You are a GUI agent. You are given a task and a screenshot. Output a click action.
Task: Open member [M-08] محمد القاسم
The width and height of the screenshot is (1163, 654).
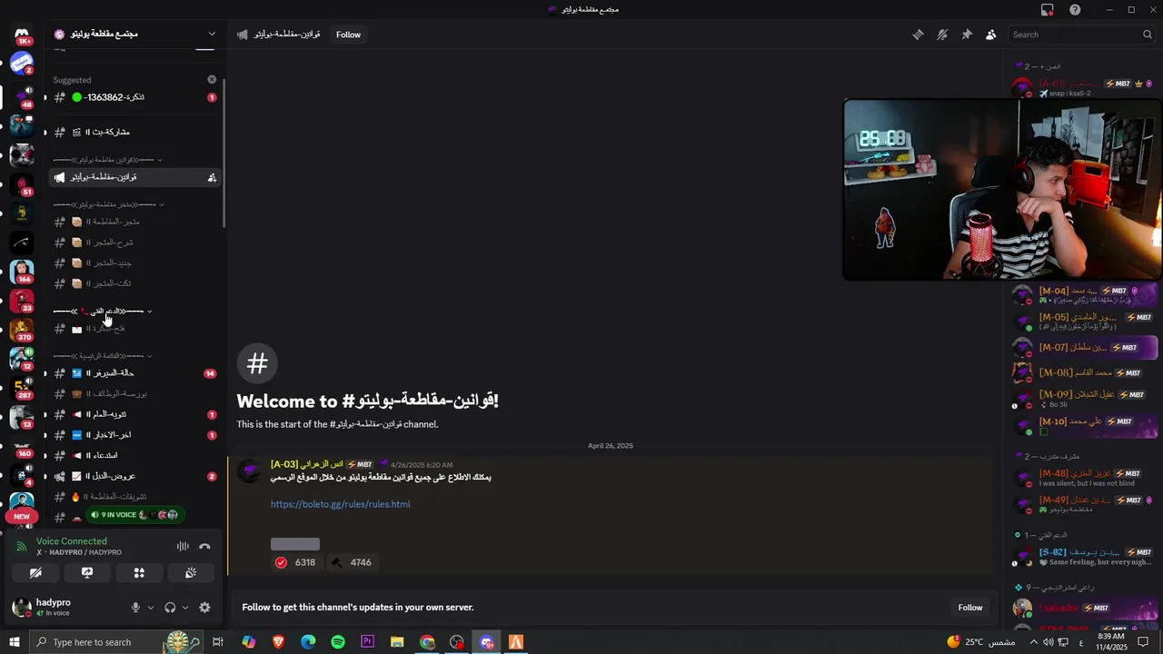1085,372
